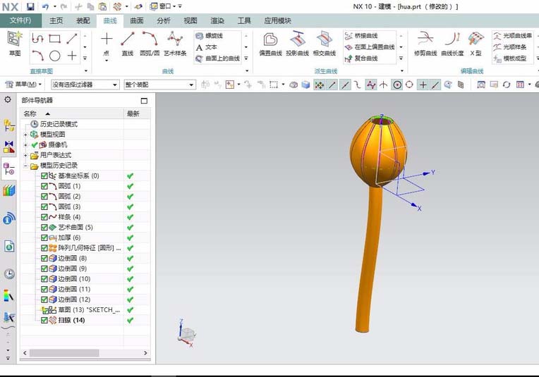Open the 整个装配 scope dropdown
The height and width of the screenshot is (377, 539).
tap(159, 85)
